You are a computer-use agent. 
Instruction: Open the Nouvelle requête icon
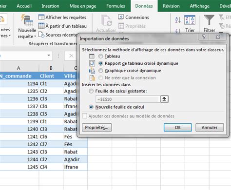click(27, 20)
